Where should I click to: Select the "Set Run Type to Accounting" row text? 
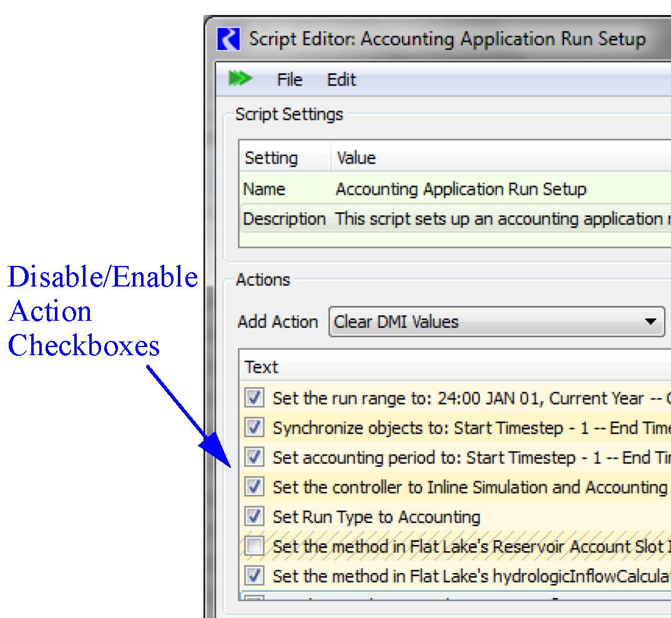coord(376,517)
